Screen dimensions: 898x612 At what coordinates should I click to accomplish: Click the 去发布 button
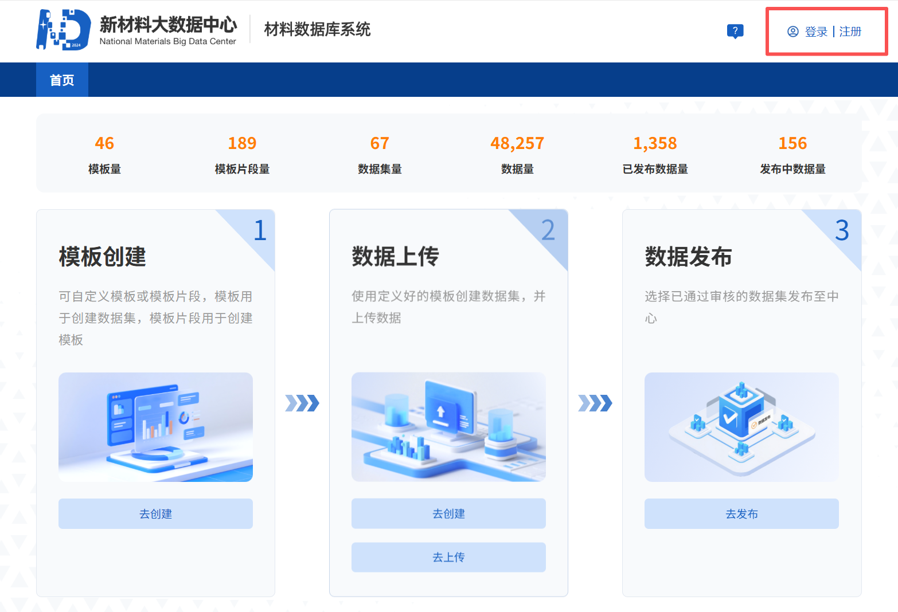pos(741,513)
